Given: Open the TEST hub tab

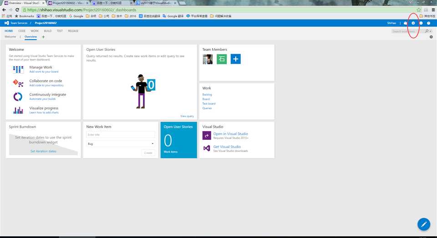Looking at the screenshot, I should [60, 31].
